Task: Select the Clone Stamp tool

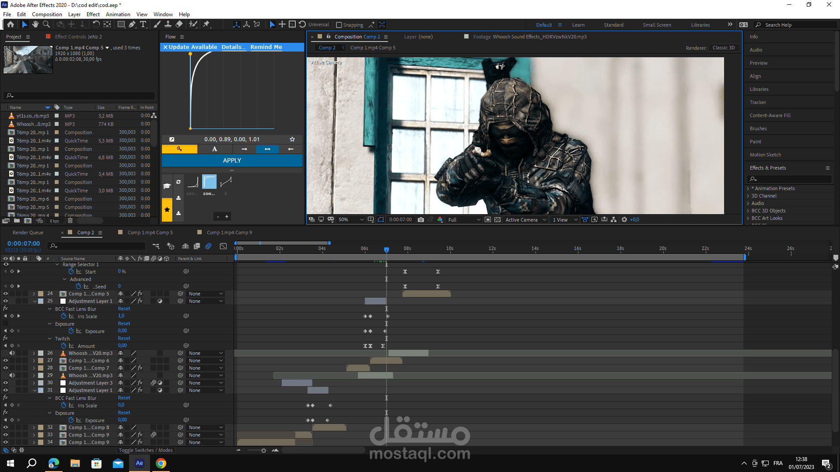Action: coord(168,24)
